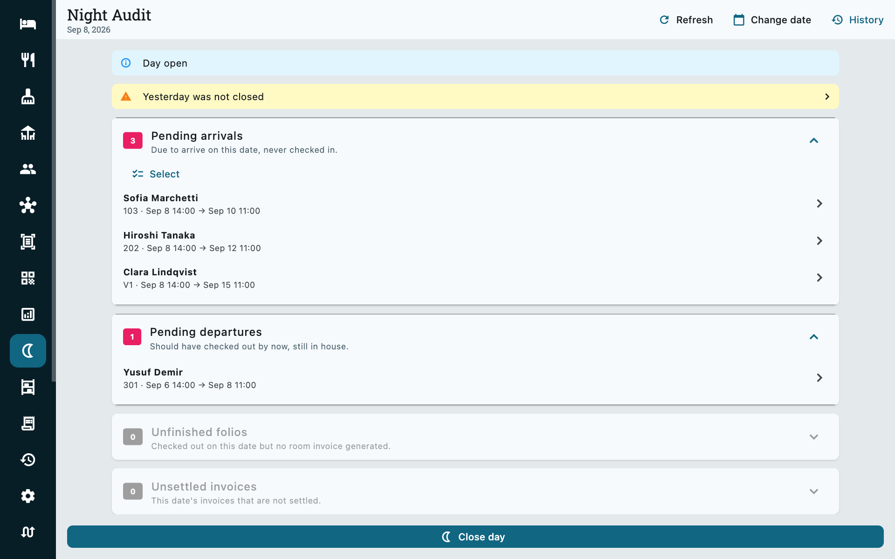Open the rooms bed icon in sidebar

[28, 24]
